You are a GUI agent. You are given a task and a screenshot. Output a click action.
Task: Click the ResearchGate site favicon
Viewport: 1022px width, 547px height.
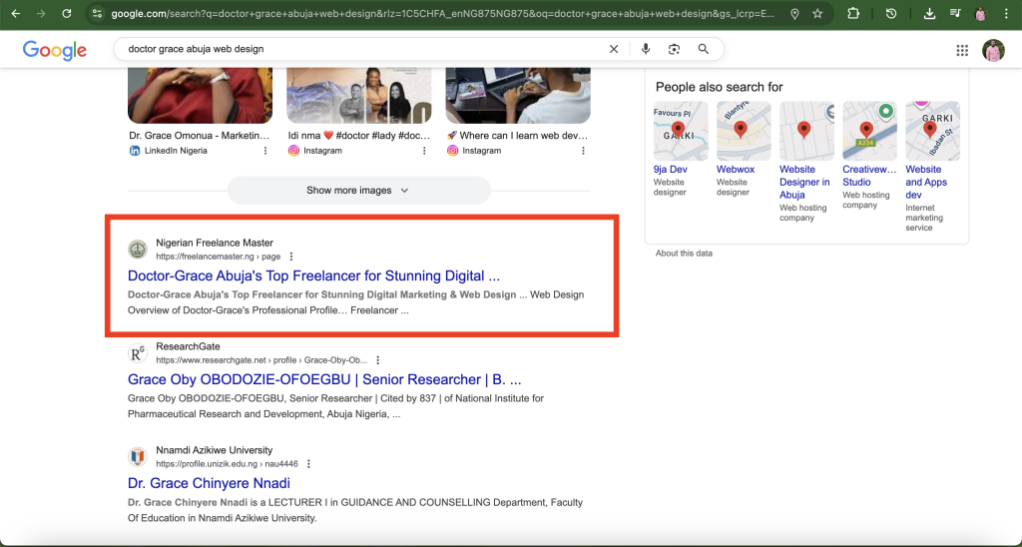[138, 352]
